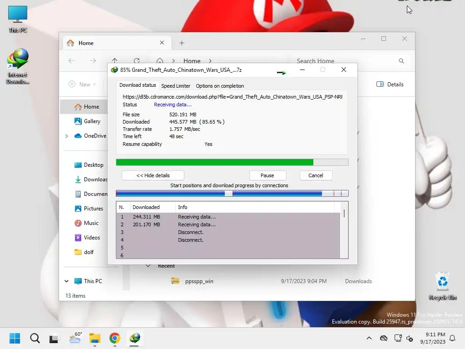Screen dimensions: 465x349
Task: Toggle the Details pane in Explorer
Action: (390, 84)
